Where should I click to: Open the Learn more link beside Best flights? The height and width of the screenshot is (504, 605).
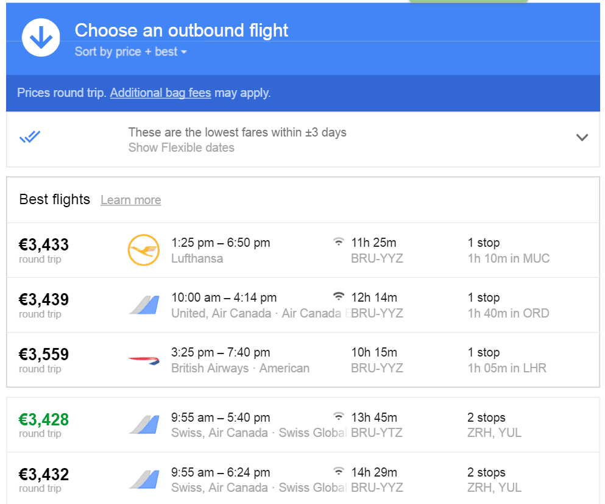click(131, 200)
